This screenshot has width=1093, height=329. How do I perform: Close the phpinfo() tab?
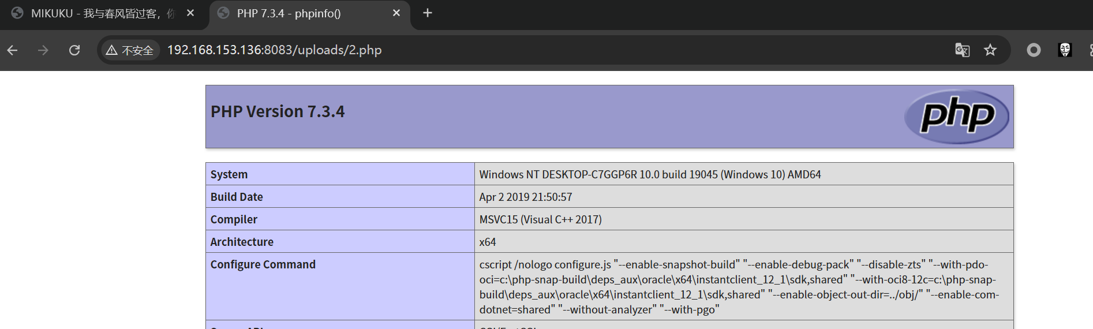pyautogui.click(x=396, y=13)
